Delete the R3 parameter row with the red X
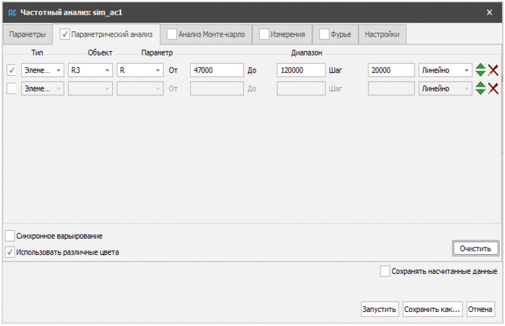This screenshot has height=326, width=505. click(x=493, y=70)
